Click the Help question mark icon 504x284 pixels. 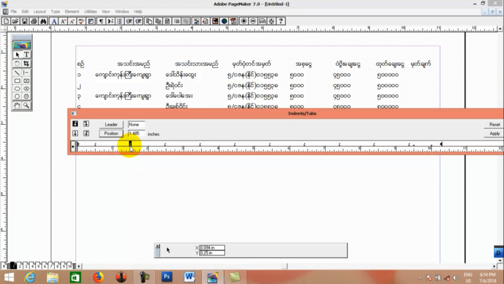[x=281, y=21]
